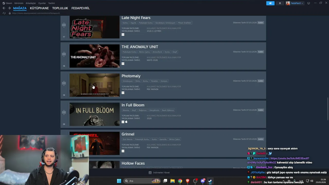Click the drag handle of THE ANOMALY UNIT
329x185 pixels.
(x=64, y=54)
